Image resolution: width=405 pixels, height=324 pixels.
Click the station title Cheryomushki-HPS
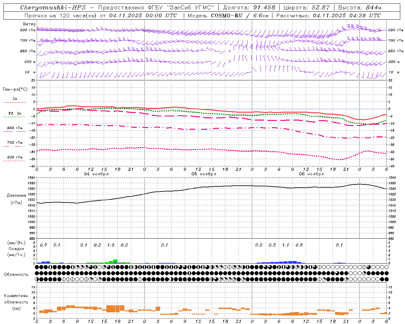[x=53, y=8]
